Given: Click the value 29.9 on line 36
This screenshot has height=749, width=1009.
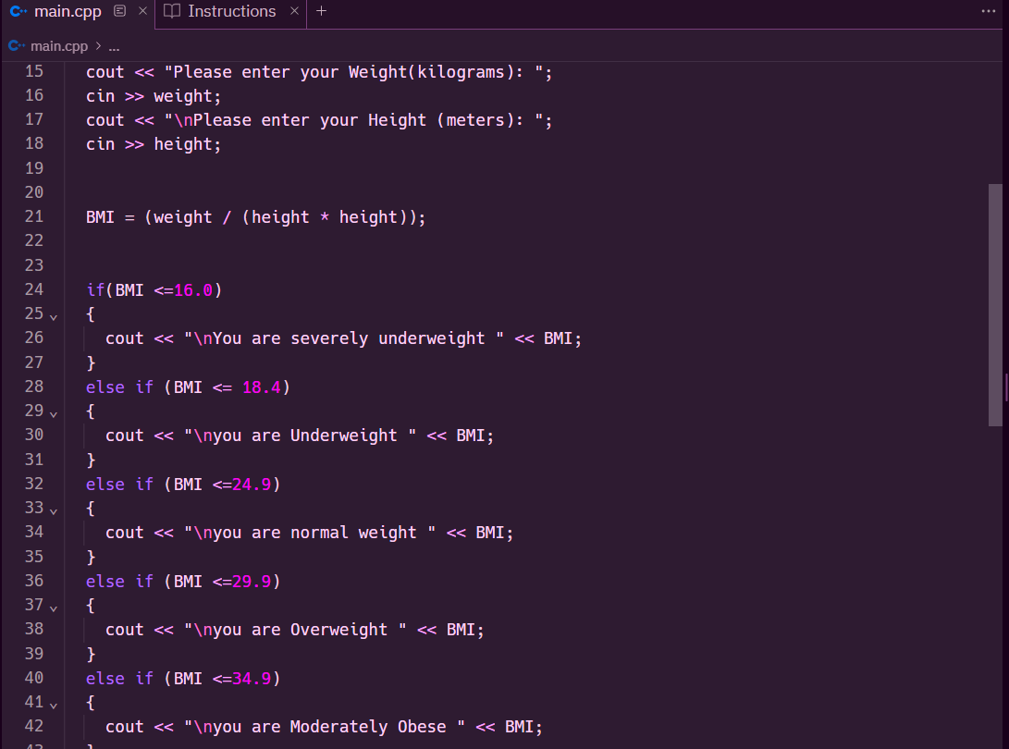Looking at the screenshot, I should click(252, 582).
